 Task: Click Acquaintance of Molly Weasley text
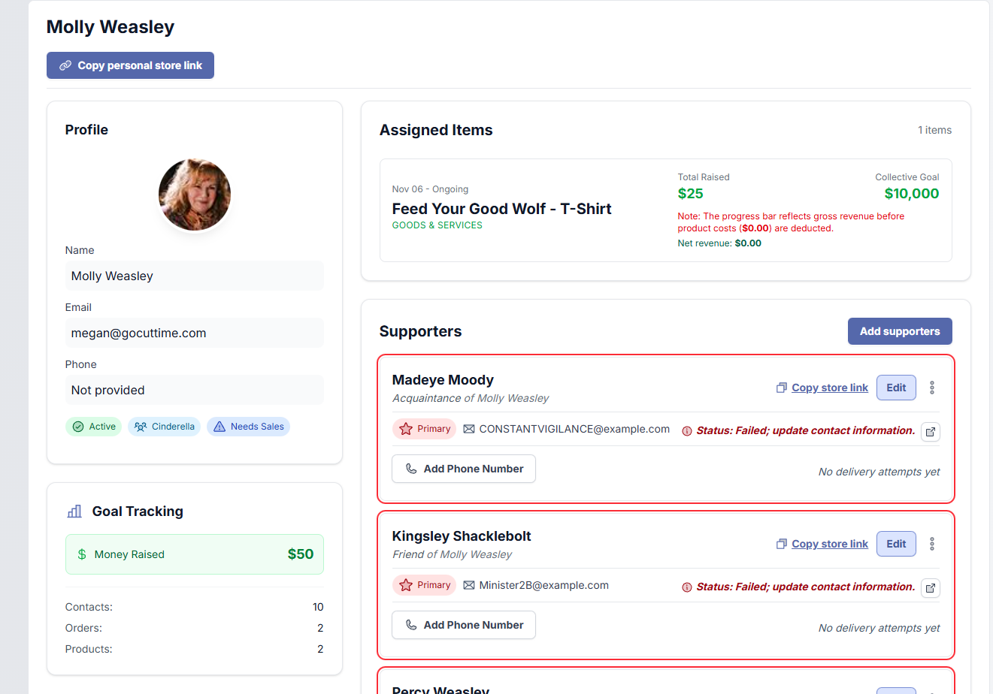pyautogui.click(x=471, y=398)
